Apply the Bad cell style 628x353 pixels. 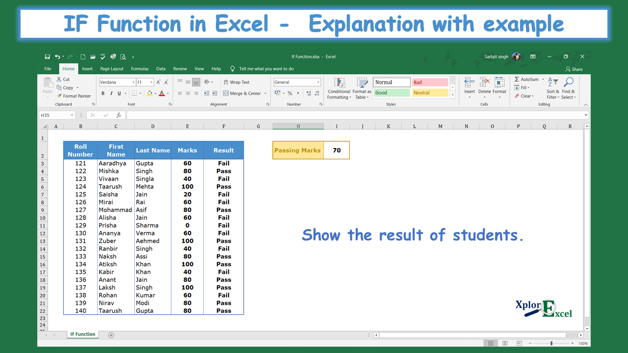430,82
